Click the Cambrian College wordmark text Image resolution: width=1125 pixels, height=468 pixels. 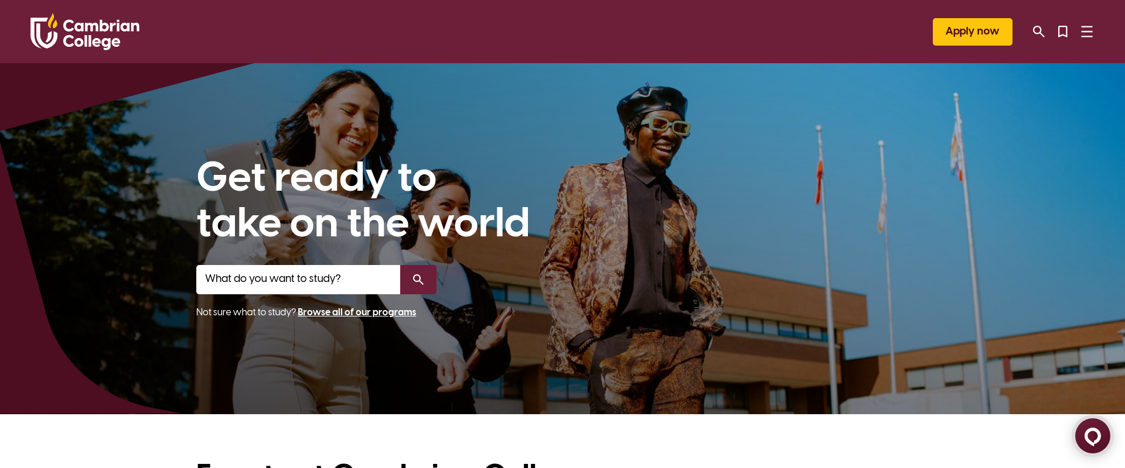[x=101, y=34]
